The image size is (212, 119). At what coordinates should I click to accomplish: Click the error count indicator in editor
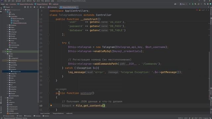coord(197,10)
